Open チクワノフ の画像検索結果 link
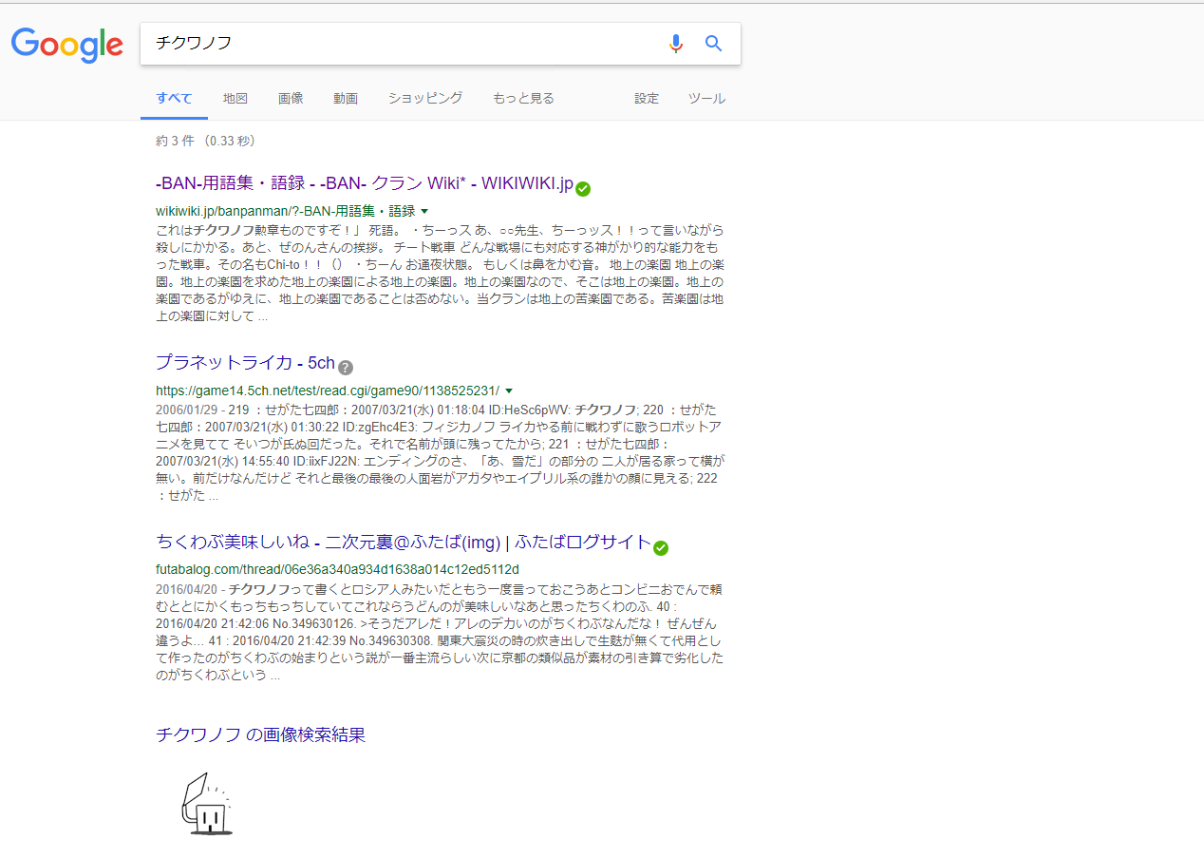Viewport: 1204px width, 858px height. tap(260, 734)
